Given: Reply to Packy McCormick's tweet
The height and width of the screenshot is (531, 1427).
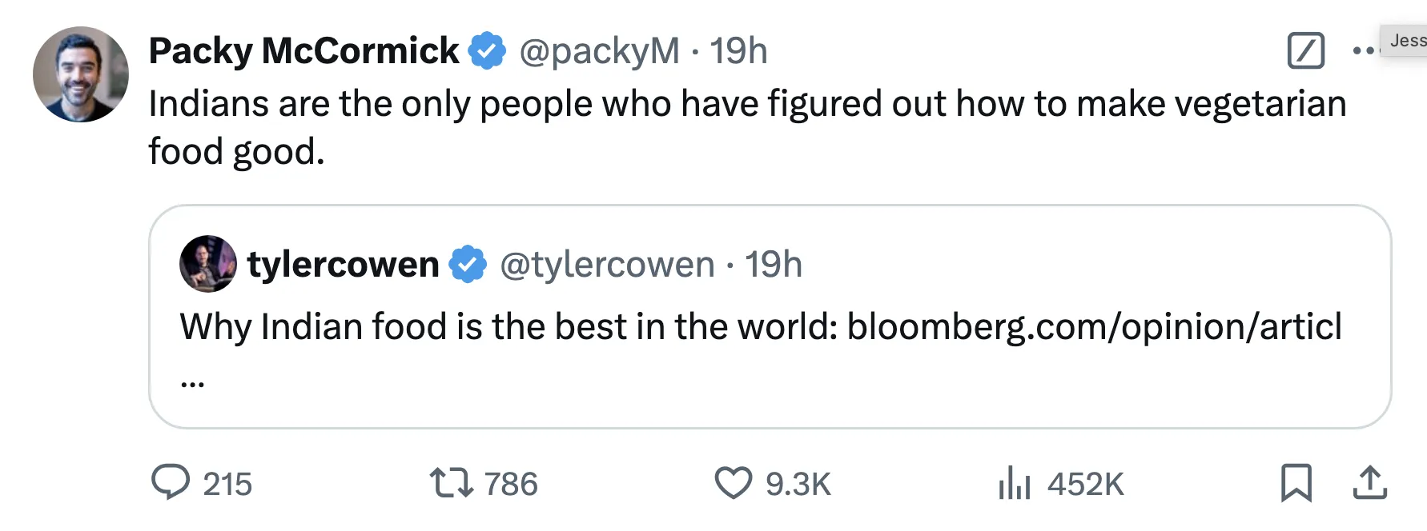Looking at the screenshot, I should tap(171, 483).
